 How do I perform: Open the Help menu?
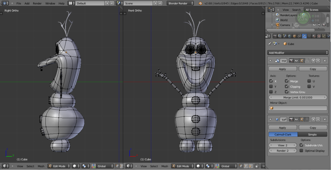[61, 3]
